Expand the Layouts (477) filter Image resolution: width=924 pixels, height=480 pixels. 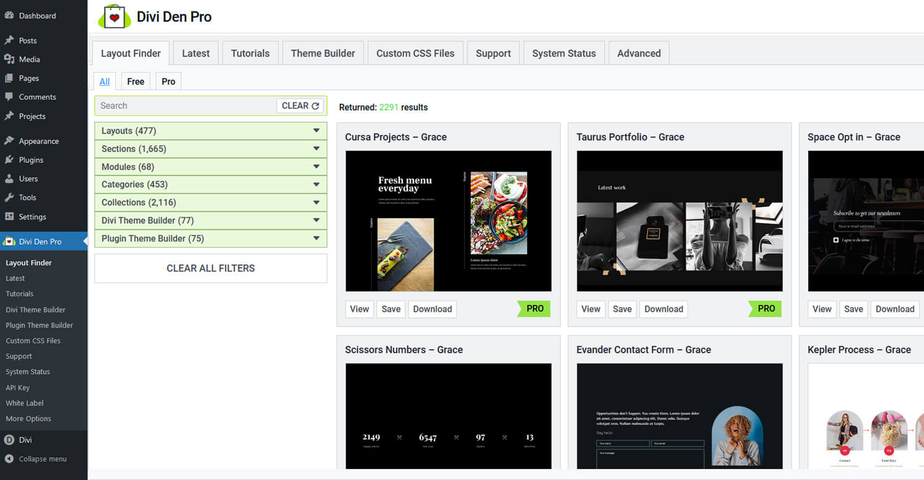[x=211, y=131]
